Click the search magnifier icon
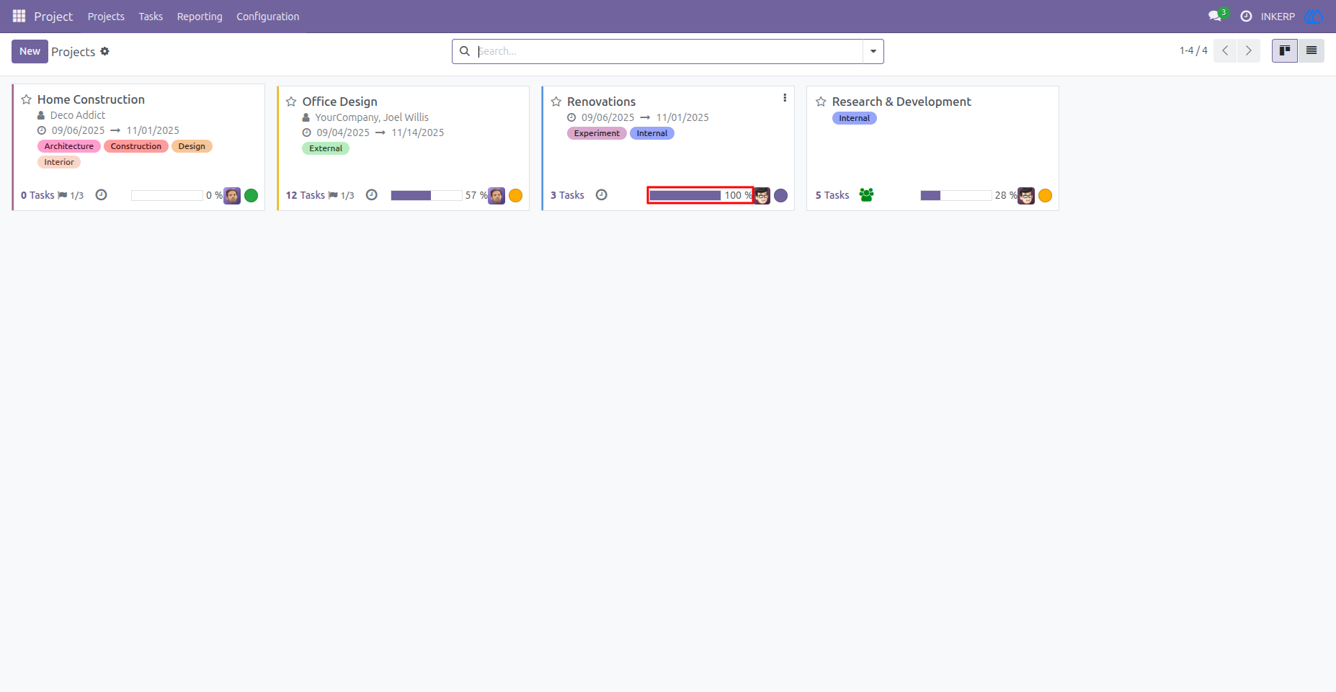This screenshot has height=692, width=1336. click(465, 51)
